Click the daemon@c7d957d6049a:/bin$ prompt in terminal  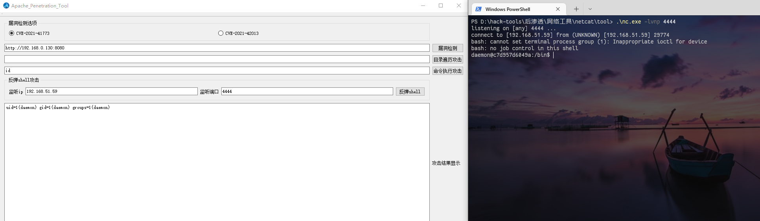tap(510, 55)
